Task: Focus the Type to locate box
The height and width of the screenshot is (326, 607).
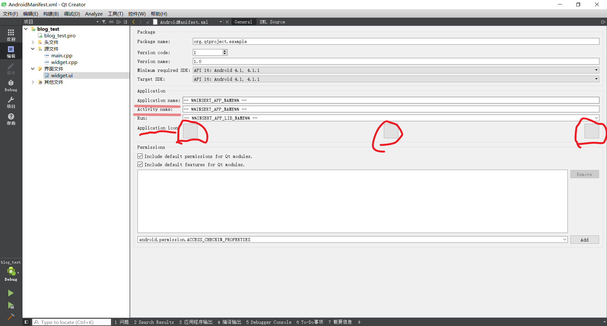Action: 72,322
